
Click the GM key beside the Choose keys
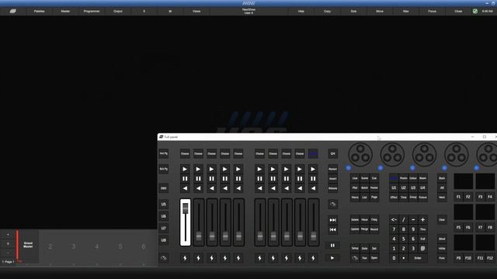click(x=333, y=153)
